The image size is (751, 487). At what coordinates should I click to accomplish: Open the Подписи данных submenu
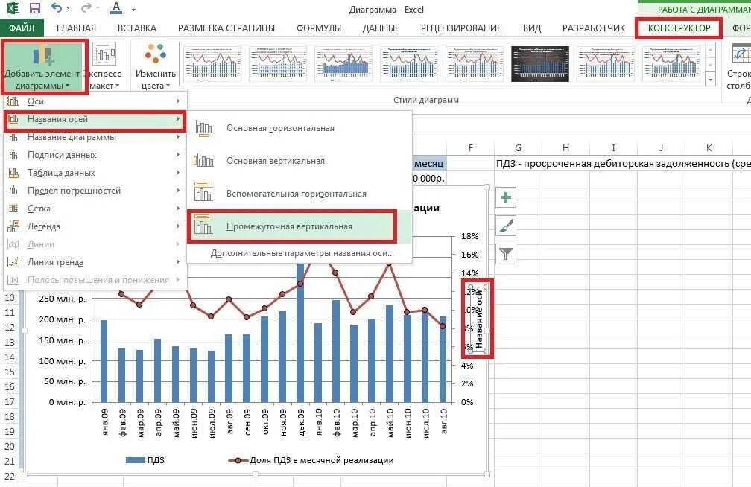(x=95, y=155)
